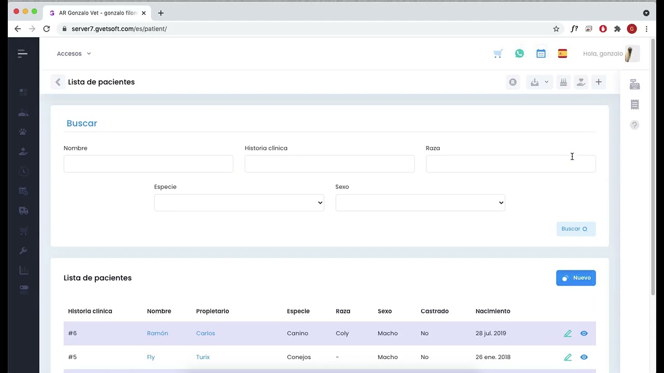This screenshot has height=373, width=664.
Task: View patient Fly with eye icon
Action: 584,357
